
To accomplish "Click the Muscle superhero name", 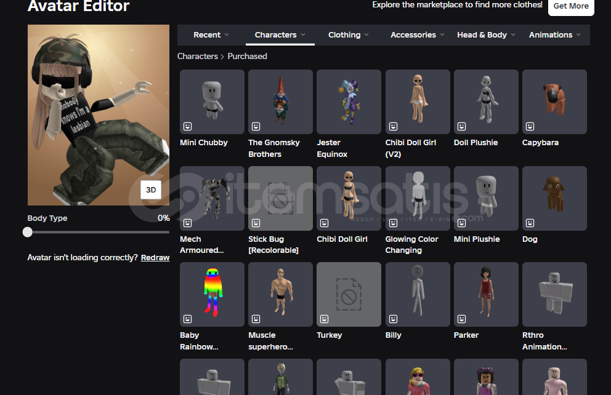I will [270, 341].
